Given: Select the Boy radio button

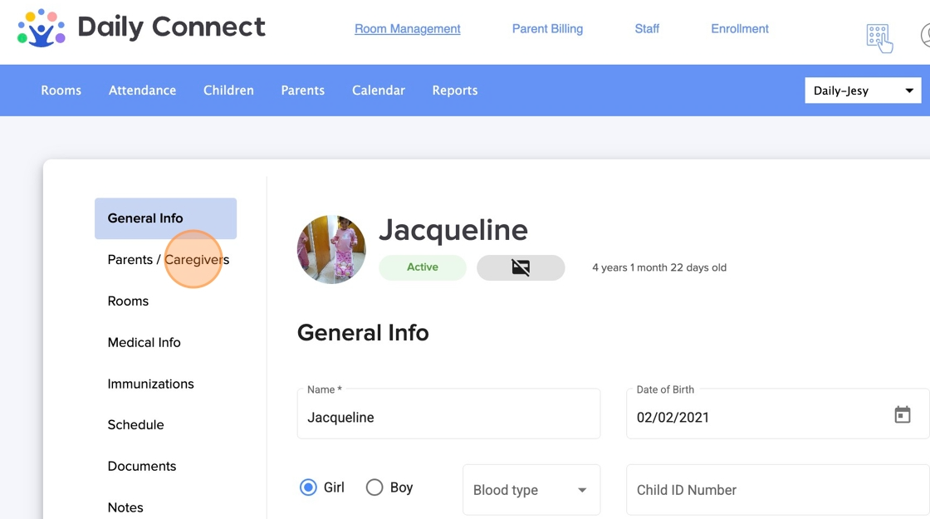Looking at the screenshot, I should click(x=374, y=487).
